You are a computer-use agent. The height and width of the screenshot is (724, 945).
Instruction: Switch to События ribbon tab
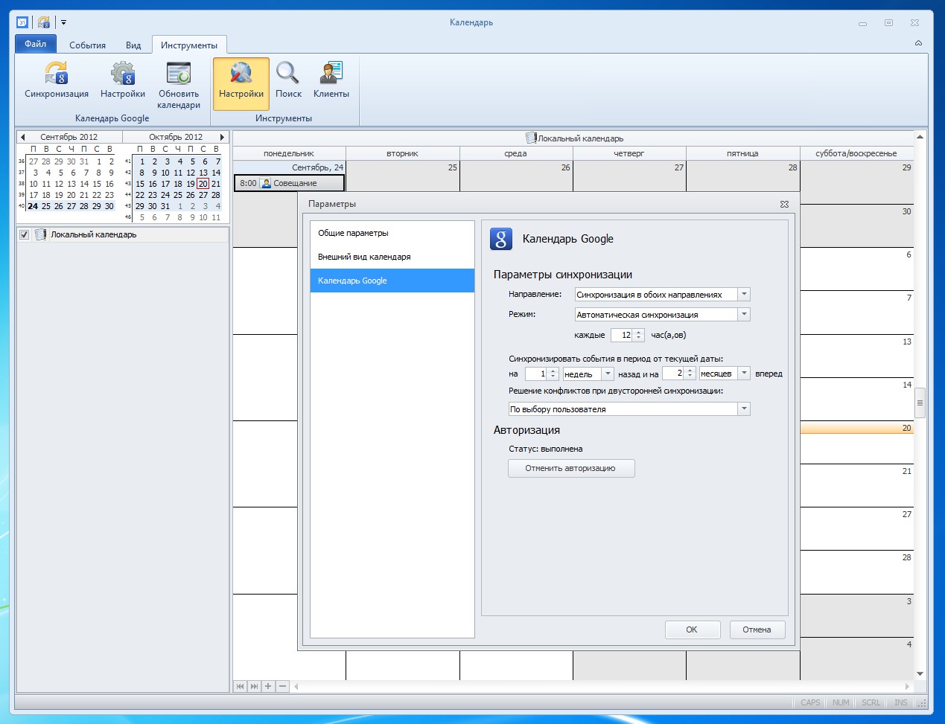pyautogui.click(x=88, y=45)
